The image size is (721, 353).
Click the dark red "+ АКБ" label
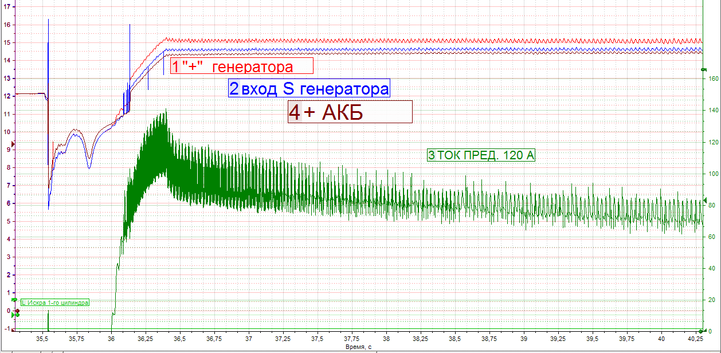(350, 112)
